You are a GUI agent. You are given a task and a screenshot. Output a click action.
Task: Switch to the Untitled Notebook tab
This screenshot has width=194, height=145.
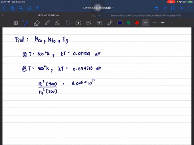(48, 15)
